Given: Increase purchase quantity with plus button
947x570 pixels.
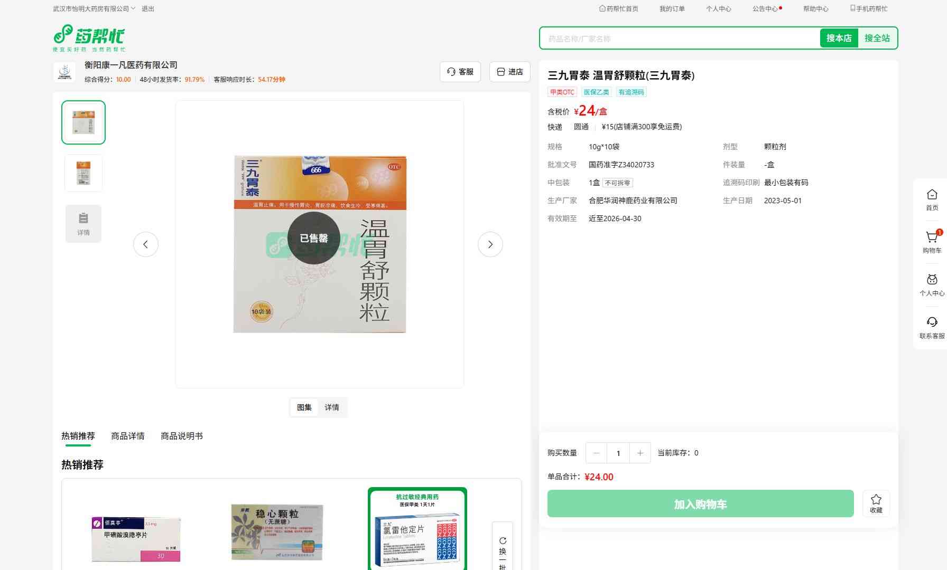Looking at the screenshot, I should coord(640,453).
